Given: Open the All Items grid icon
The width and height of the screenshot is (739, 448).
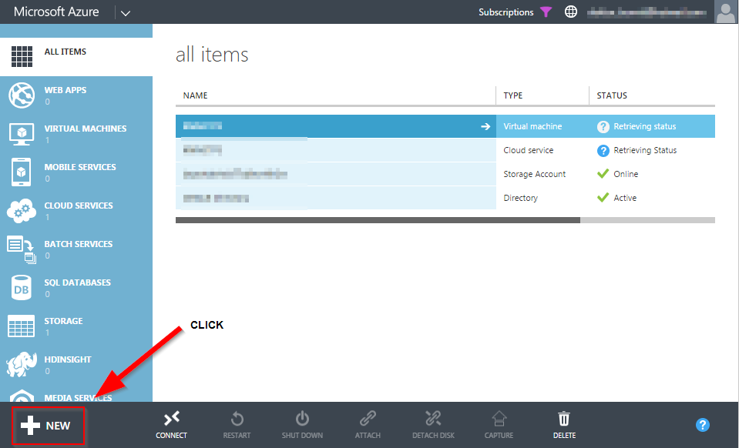Looking at the screenshot, I should 22,56.
